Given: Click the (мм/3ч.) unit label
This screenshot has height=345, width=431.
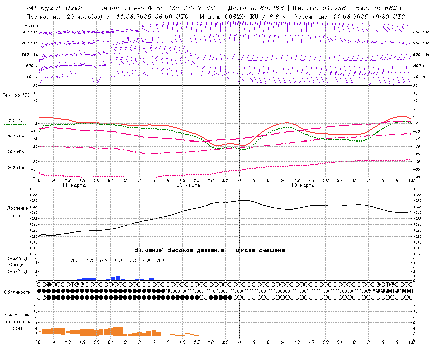Looking at the screenshot, I should point(18,258).
